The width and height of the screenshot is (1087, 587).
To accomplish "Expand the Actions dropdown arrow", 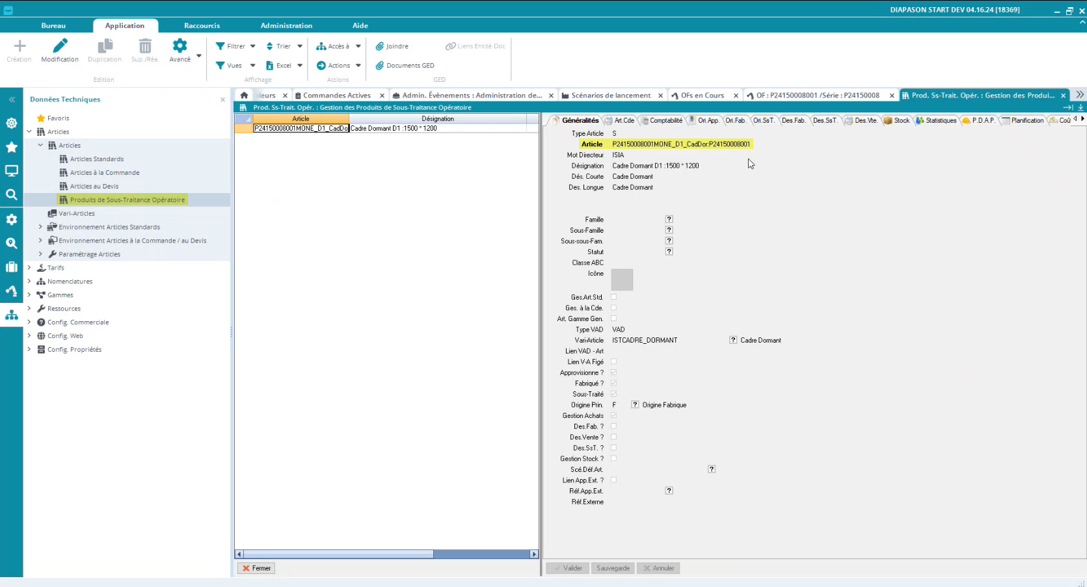I will point(358,66).
